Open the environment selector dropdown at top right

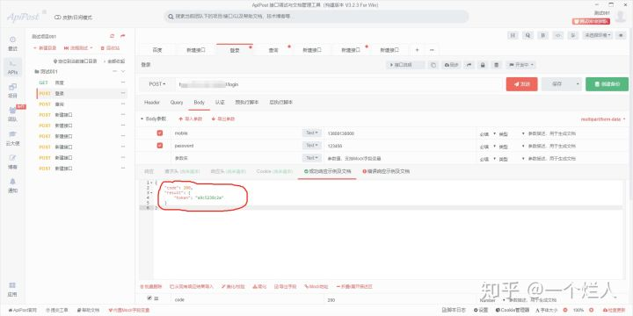pyautogui.click(x=598, y=35)
